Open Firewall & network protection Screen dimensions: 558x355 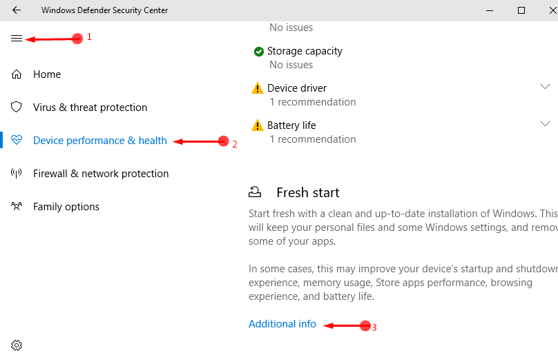(x=101, y=174)
